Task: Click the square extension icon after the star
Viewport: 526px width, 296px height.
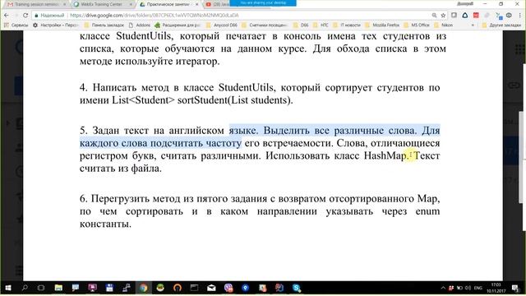Action: click(x=454, y=16)
